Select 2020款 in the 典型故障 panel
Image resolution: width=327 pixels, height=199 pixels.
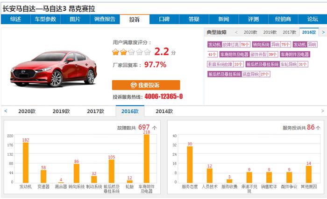coord(250,32)
